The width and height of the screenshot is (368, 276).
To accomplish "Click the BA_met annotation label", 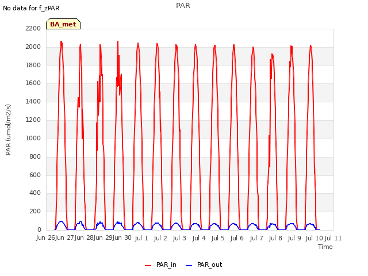I will [x=63, y=24].
